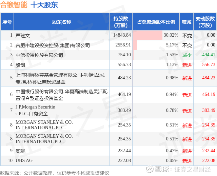Click 不变 status in 严建文 row

(x=187, y=36)
